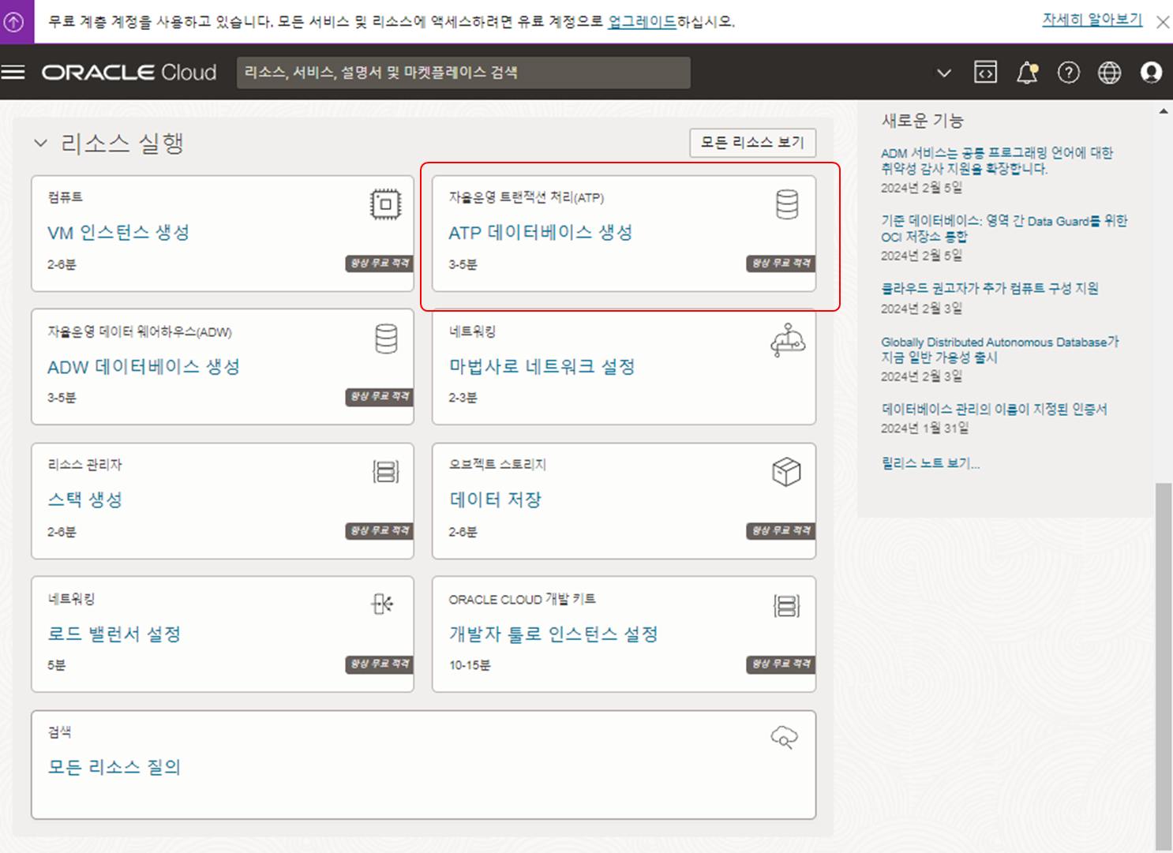Click the 자율운영 데이터 웨어하우스(ADW) label
The width and height of the screenshot is (1173, 853).
pyautogui.click(x=140, y=332)
